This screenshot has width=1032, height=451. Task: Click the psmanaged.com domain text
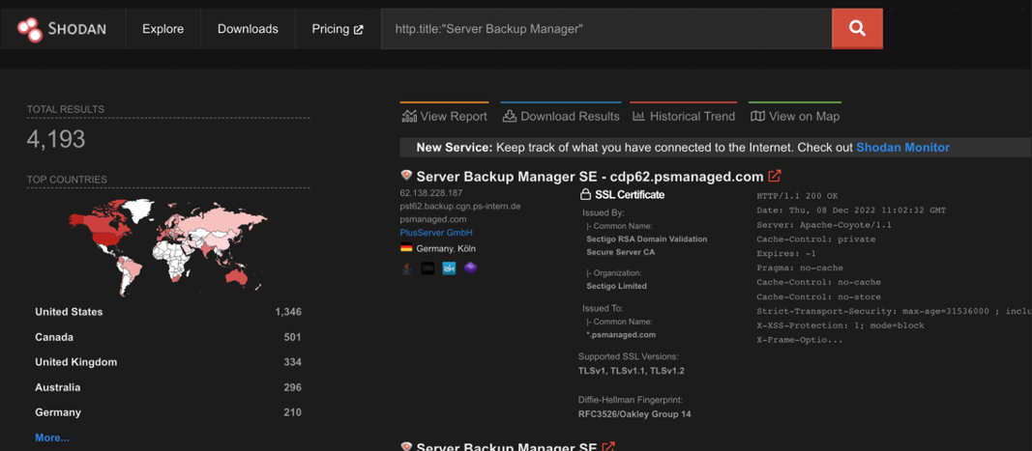pos(433,219)
